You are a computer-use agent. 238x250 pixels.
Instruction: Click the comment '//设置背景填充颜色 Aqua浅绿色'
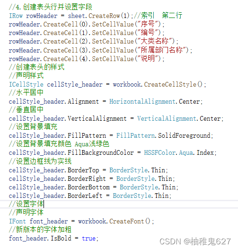coord(59,144)
